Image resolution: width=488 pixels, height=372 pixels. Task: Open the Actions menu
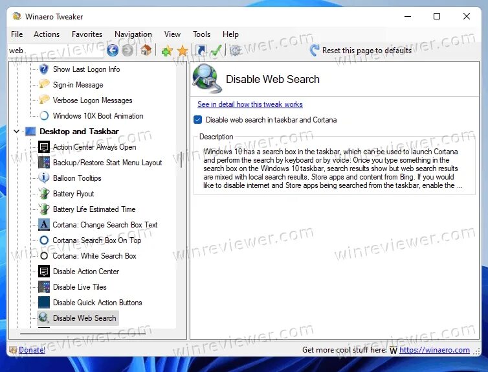pyautogui.click(x=47, y=34)
